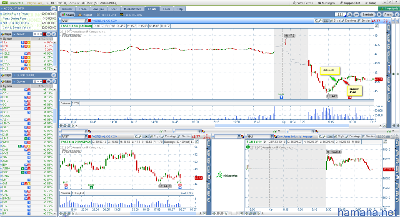Switch to the MarketWatch tab
This screenshot has width=400, height=217.
(132, 9)
